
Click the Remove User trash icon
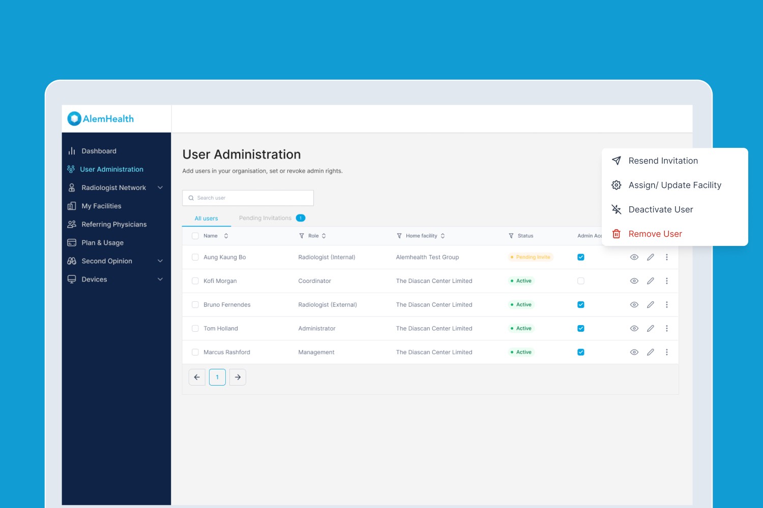[x=617, y=234]
